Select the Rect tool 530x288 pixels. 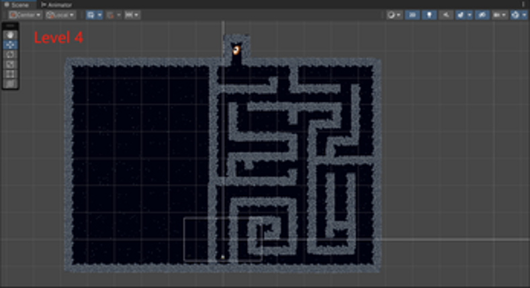point(10,74)
